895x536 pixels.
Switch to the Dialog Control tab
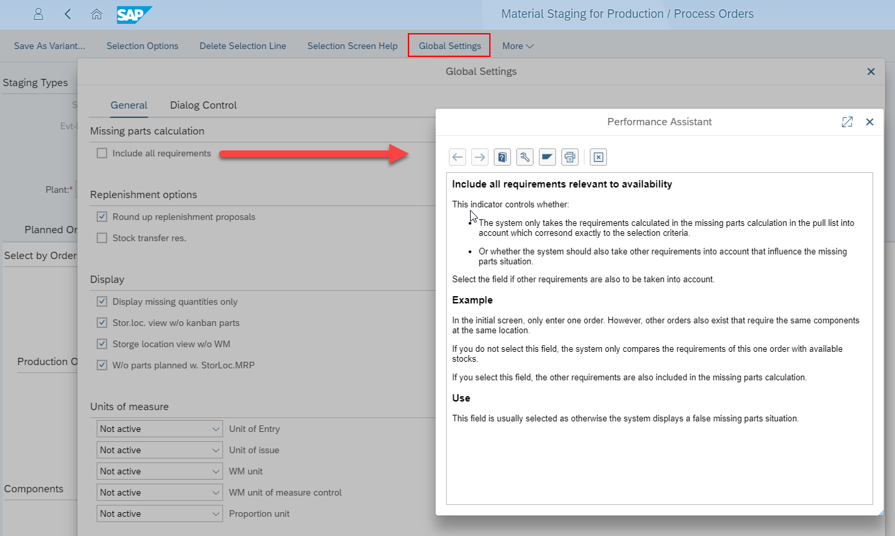(203, 105)
